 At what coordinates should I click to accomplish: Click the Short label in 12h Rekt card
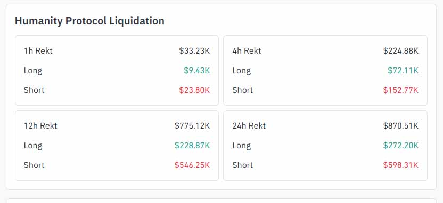point(34,165)
